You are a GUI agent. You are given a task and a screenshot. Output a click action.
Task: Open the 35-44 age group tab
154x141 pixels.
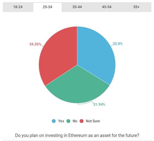pyautogui.click(x=77, y=7)
